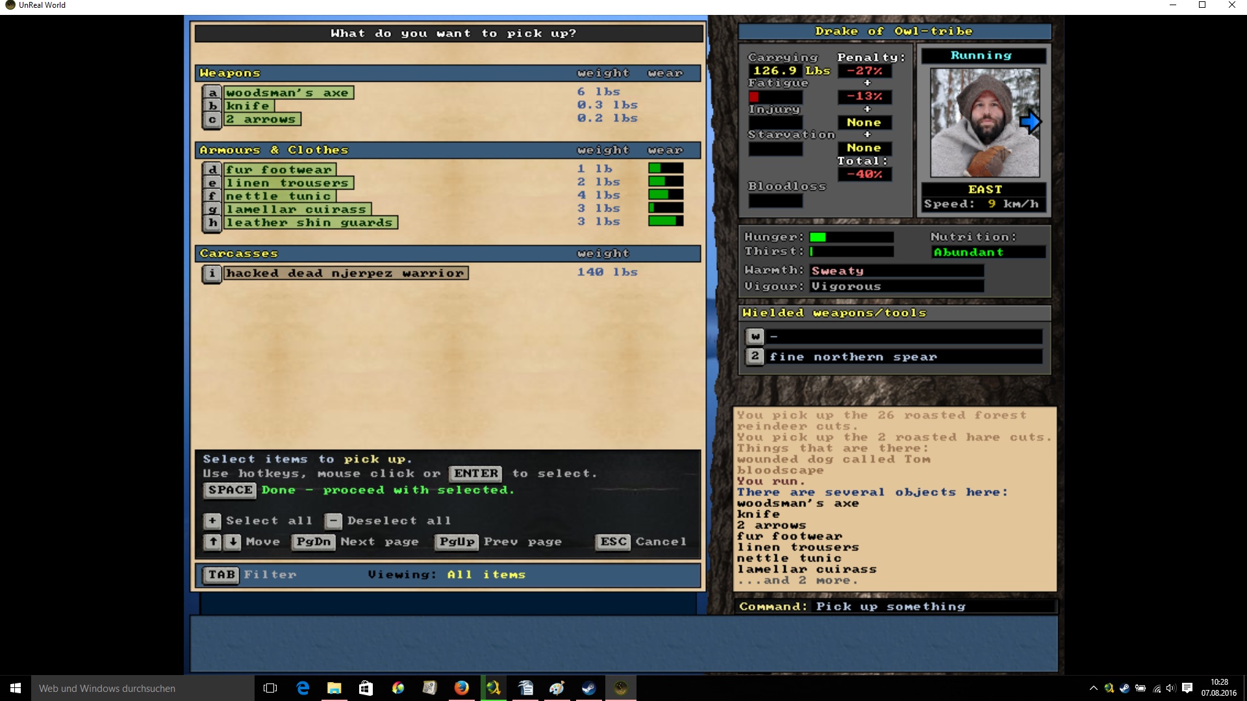Choose the nettle tunic row
Screen dimensions: 1247x701
pyautogui.click(x=280, y=196)
